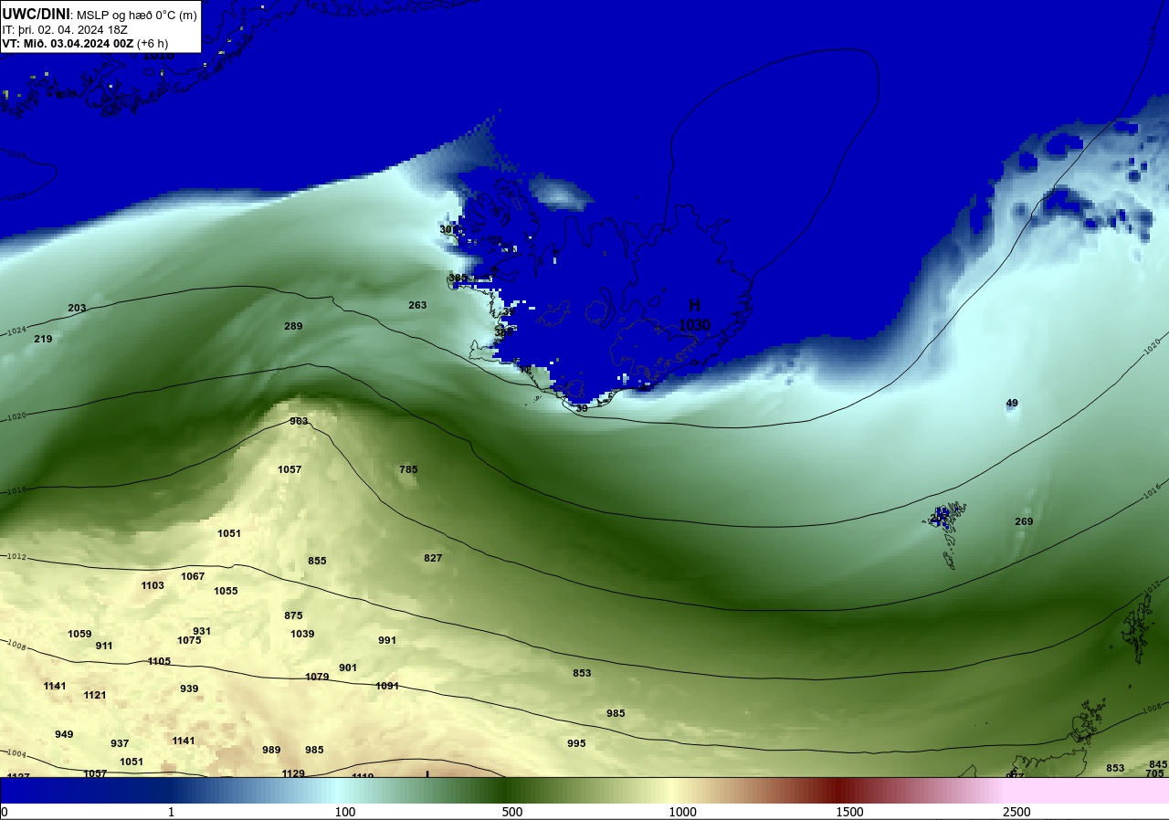Click the freezing level value 845

(1158, 764)
